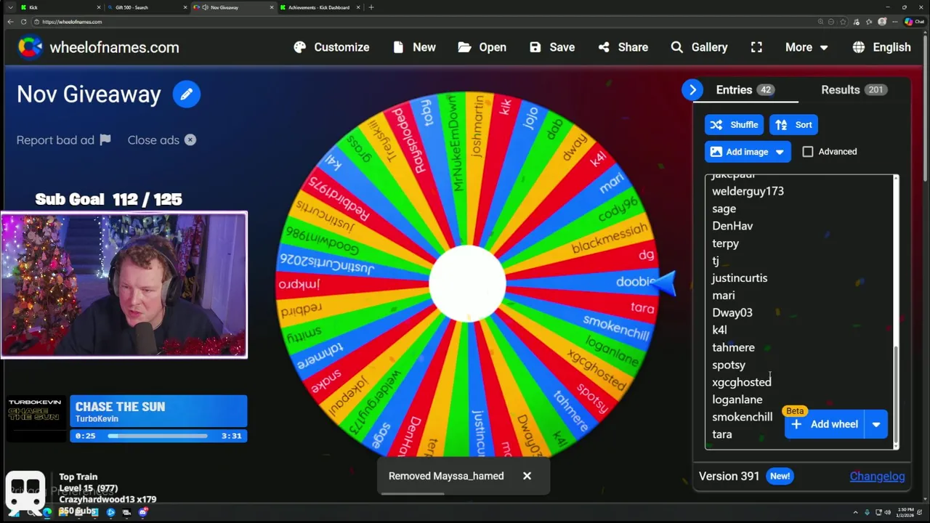Save the current wheel

(552, 47)
